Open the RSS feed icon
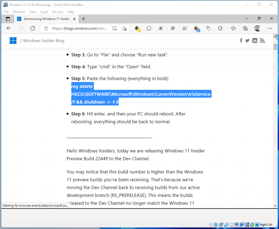 click(262, 41)
